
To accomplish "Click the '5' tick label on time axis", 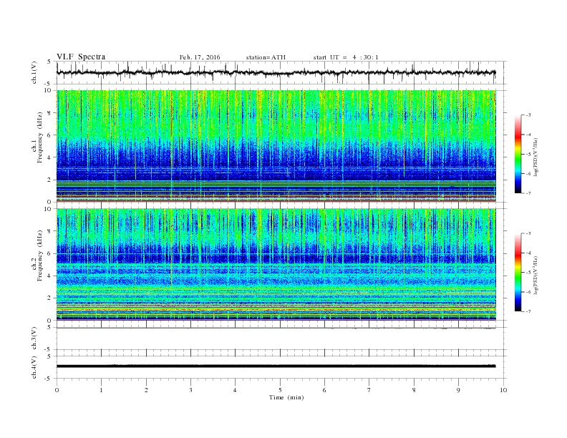I will [280, 390].
